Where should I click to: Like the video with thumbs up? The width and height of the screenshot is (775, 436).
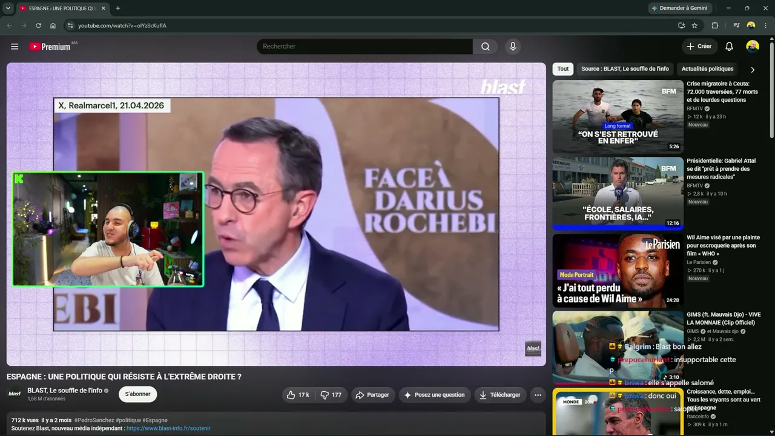298,395
